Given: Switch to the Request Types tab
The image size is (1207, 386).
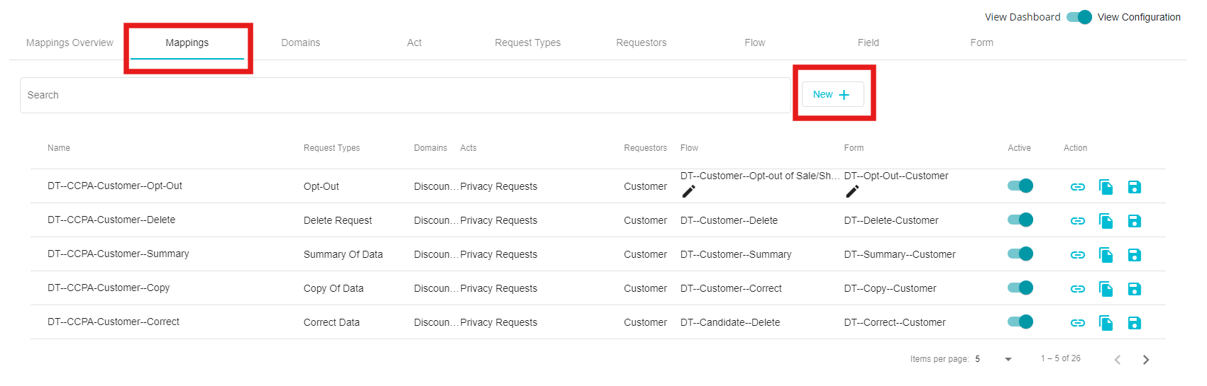Looking at the screenshot, I should [x=528, y=42].
